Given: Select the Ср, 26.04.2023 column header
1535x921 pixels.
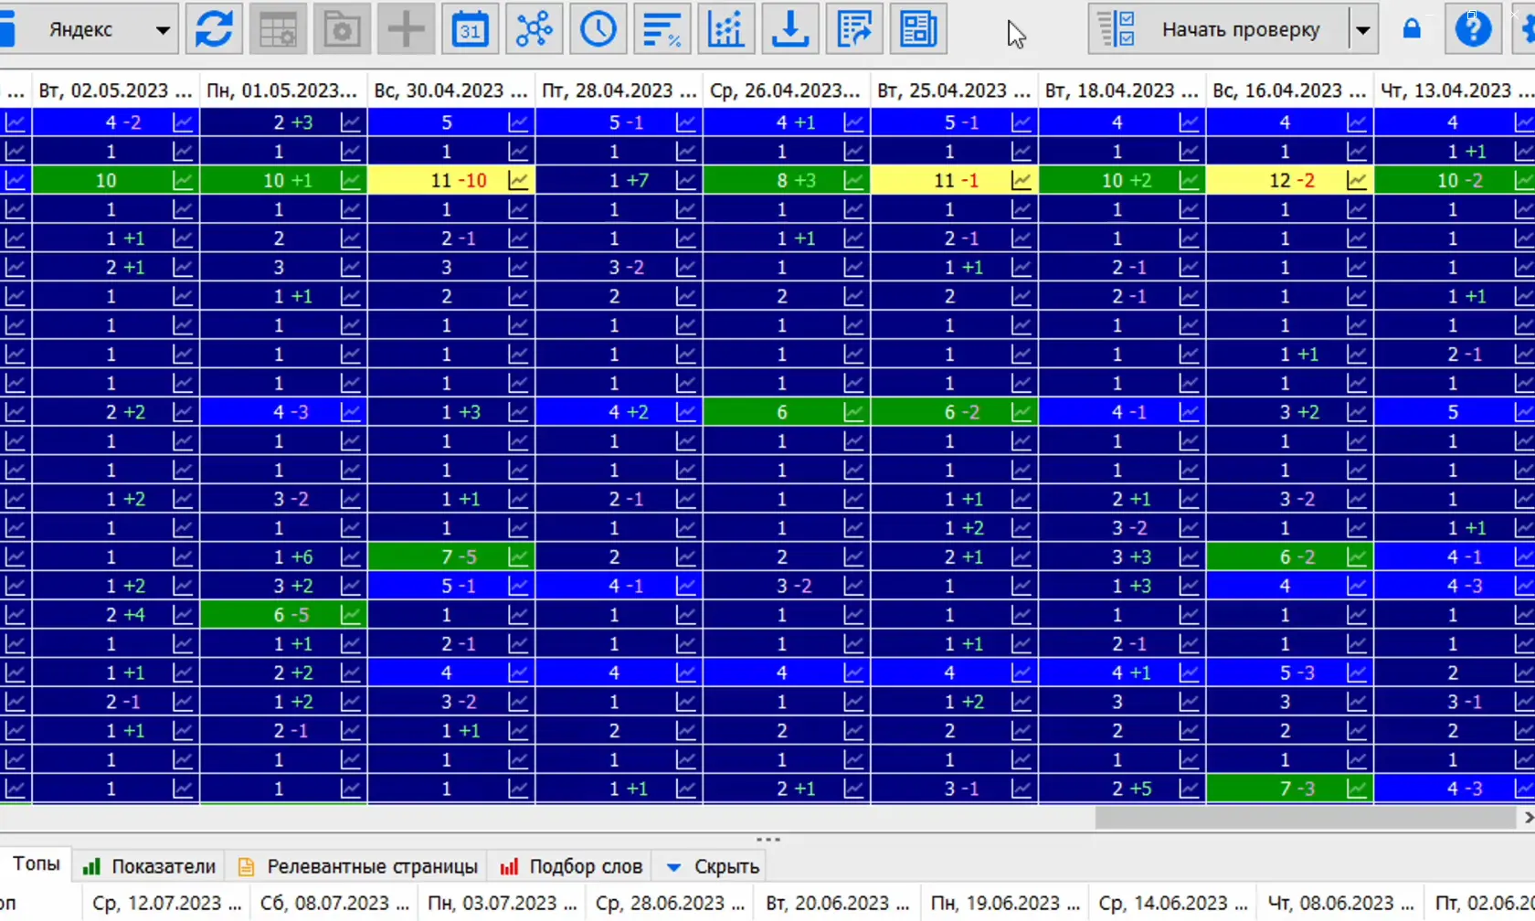Looking at the screenshot, I should (x=786, y=90).
